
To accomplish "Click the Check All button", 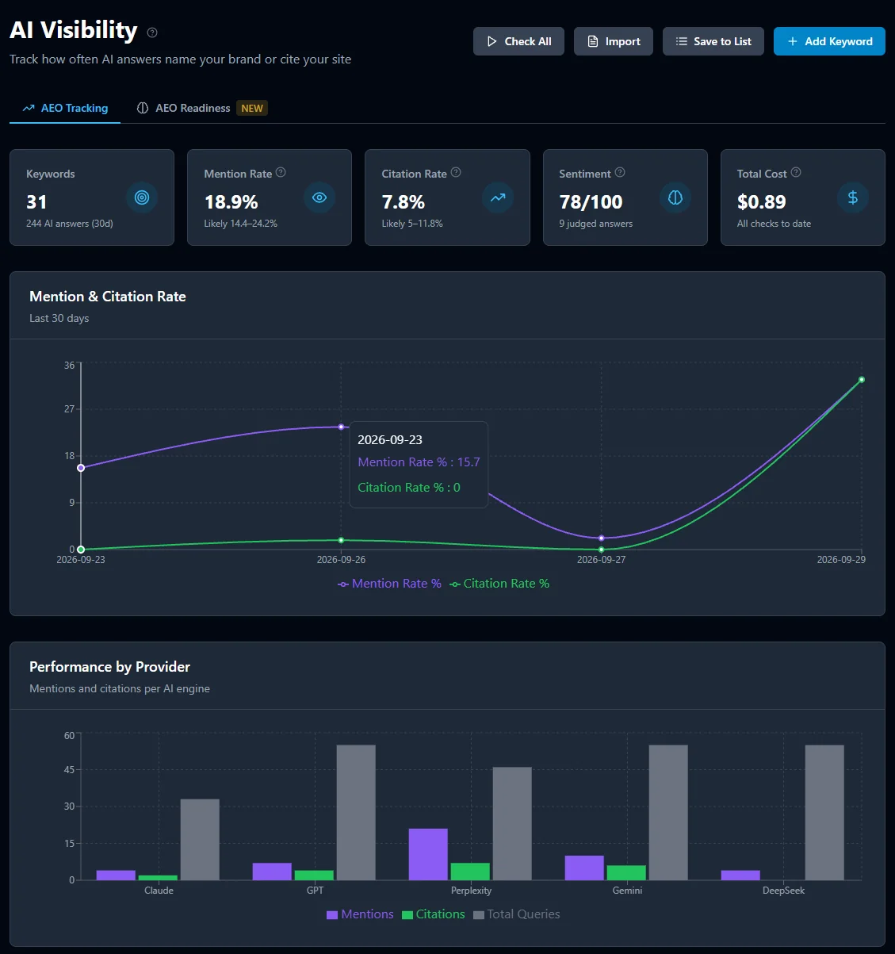I will click(518, 41).
